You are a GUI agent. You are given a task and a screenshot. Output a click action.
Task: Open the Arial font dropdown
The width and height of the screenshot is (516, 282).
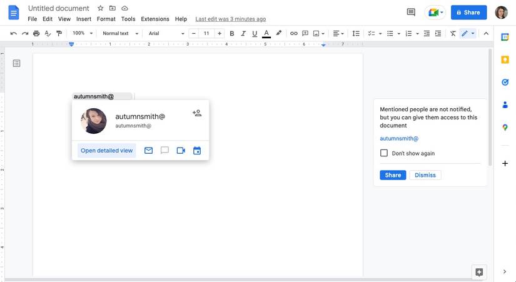(x=166, y=33)
